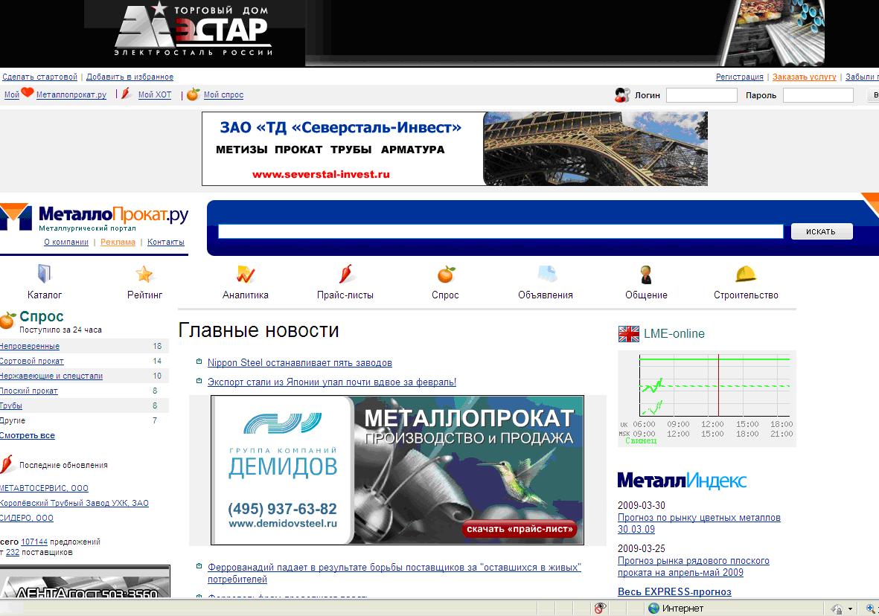Viewport: 879px width, 616px height.
Task: Open the Прайс-листы pepper icon
Action: (345, 274)
